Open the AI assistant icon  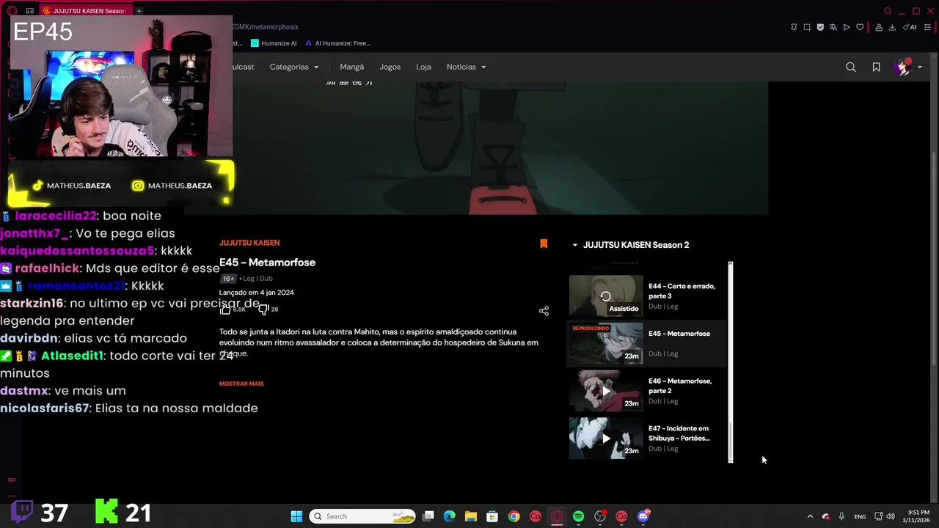(x=910, y=27)
